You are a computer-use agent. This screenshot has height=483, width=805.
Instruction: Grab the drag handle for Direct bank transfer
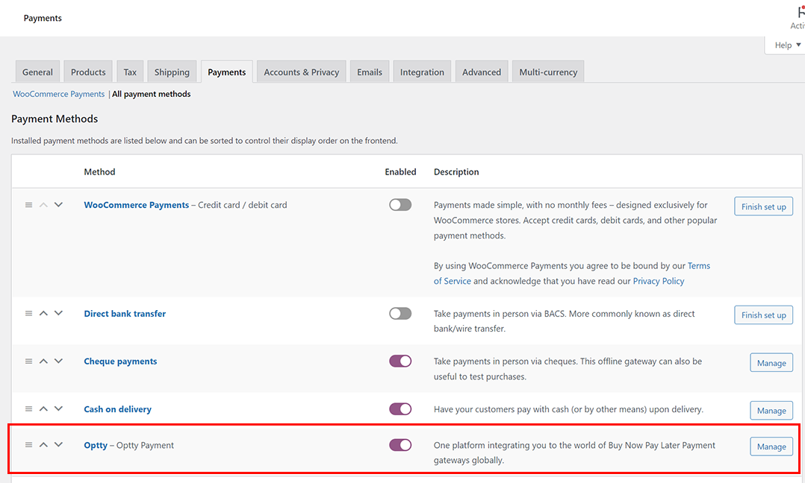[28, 313]
